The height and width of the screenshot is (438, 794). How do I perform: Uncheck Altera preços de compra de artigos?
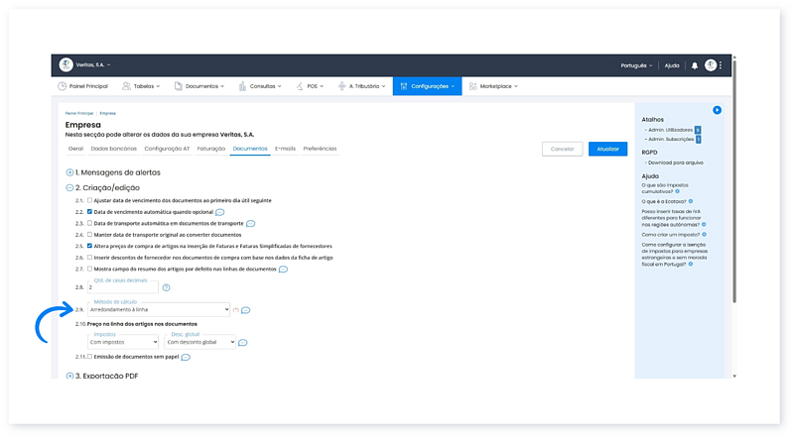coord(89,246)
